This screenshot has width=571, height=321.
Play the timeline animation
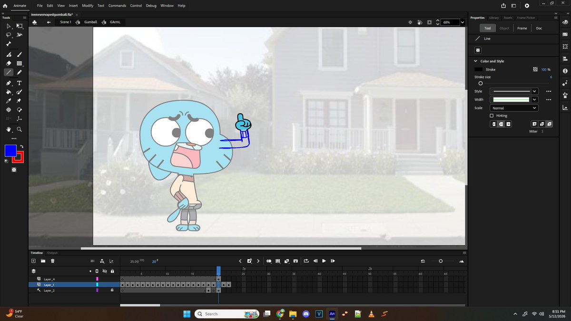pyautogui.click(x=324, y=261)
